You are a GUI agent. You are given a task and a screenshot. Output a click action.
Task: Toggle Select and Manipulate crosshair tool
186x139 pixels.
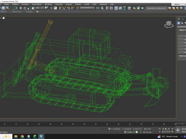[51, 8]
